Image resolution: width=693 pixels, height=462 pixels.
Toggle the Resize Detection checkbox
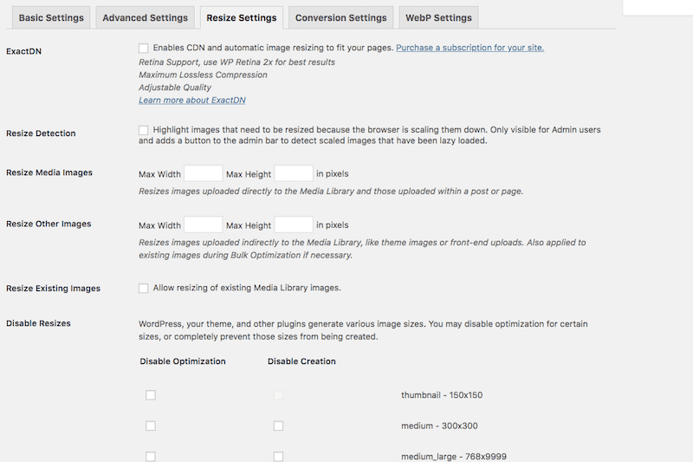(x=143, y=130)
